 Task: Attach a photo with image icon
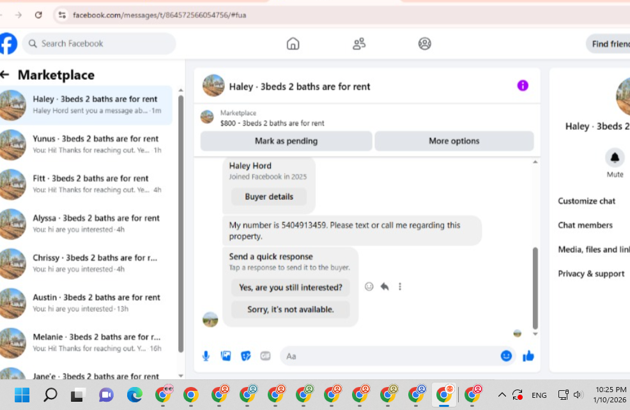click(226, 356)
